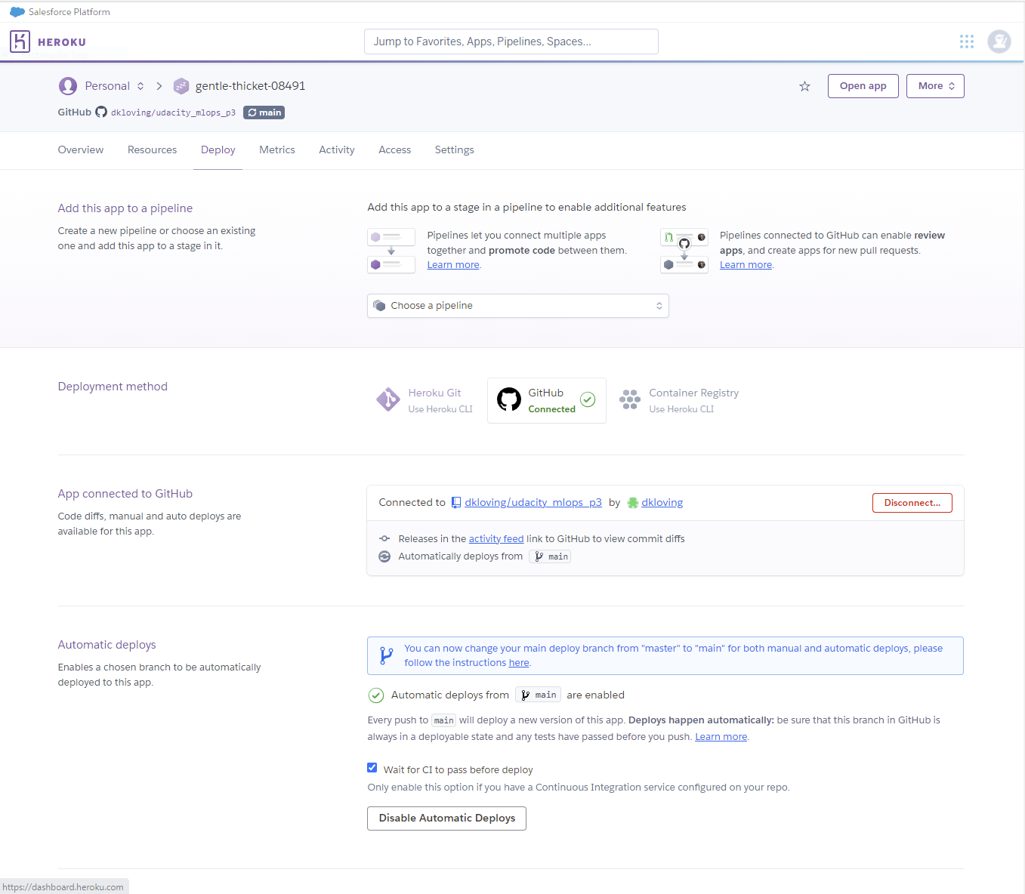
Task: Click the main branch badge in header
Action: pyautogui.click(x=264, y=113)
